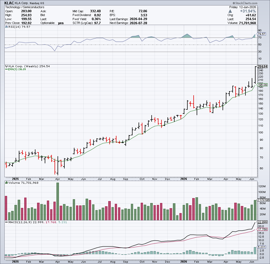
Task: Click the 'KLA Corp. (Weekly) 254.54' legend text
Action: (x=29, y=66)
